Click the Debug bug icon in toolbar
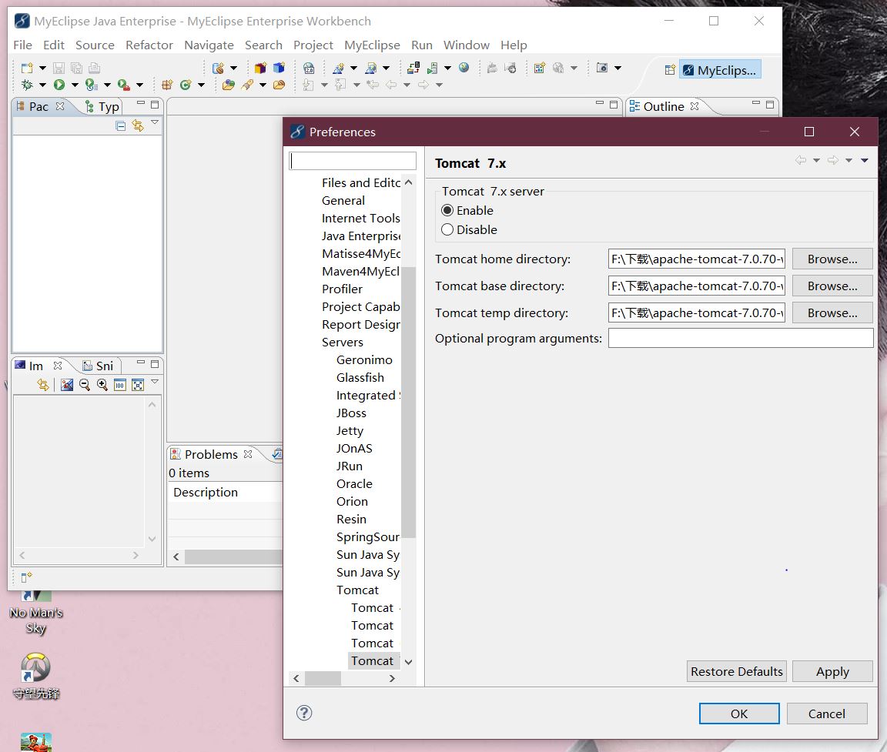 coord(27,85)
